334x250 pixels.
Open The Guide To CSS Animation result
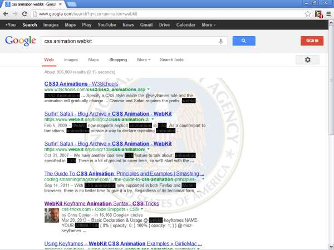click(x=124, y=174)
